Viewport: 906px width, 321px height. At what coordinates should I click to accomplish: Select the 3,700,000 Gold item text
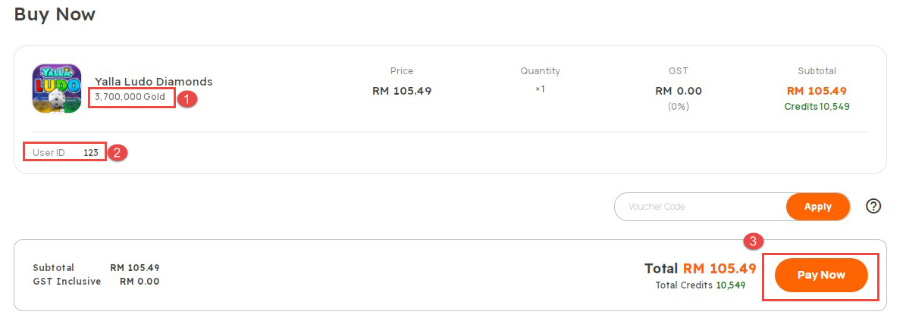point(130,97)
